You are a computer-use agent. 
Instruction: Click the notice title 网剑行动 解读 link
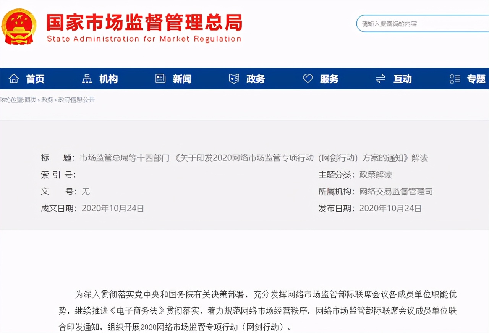tap(254, 158)
